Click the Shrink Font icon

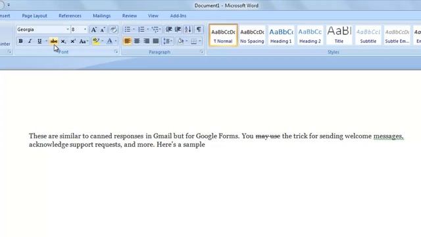click(103, 30)
